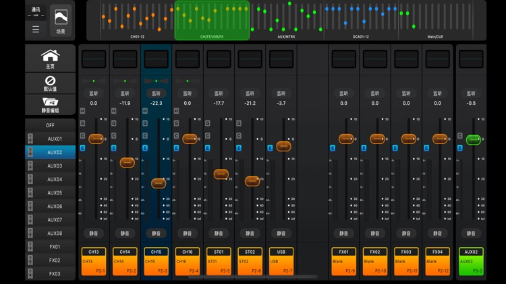
Task: Select AUX01 in the sends list
Action: [50, 139]
